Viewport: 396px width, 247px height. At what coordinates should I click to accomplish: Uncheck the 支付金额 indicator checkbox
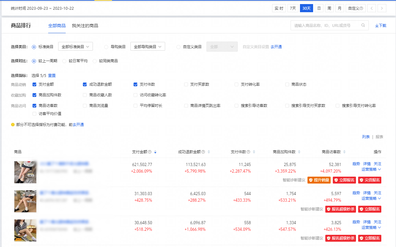click(34, 84)
